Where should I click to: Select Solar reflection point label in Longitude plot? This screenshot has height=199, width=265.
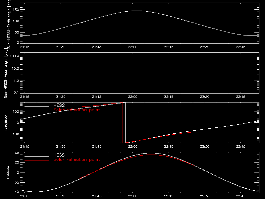coord(77,110)
